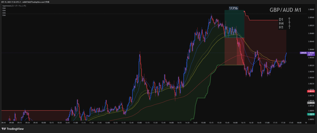Click the red dot starting the Supertrend line
The height and width of the screenshot is (133, 317).
point(244,12)
